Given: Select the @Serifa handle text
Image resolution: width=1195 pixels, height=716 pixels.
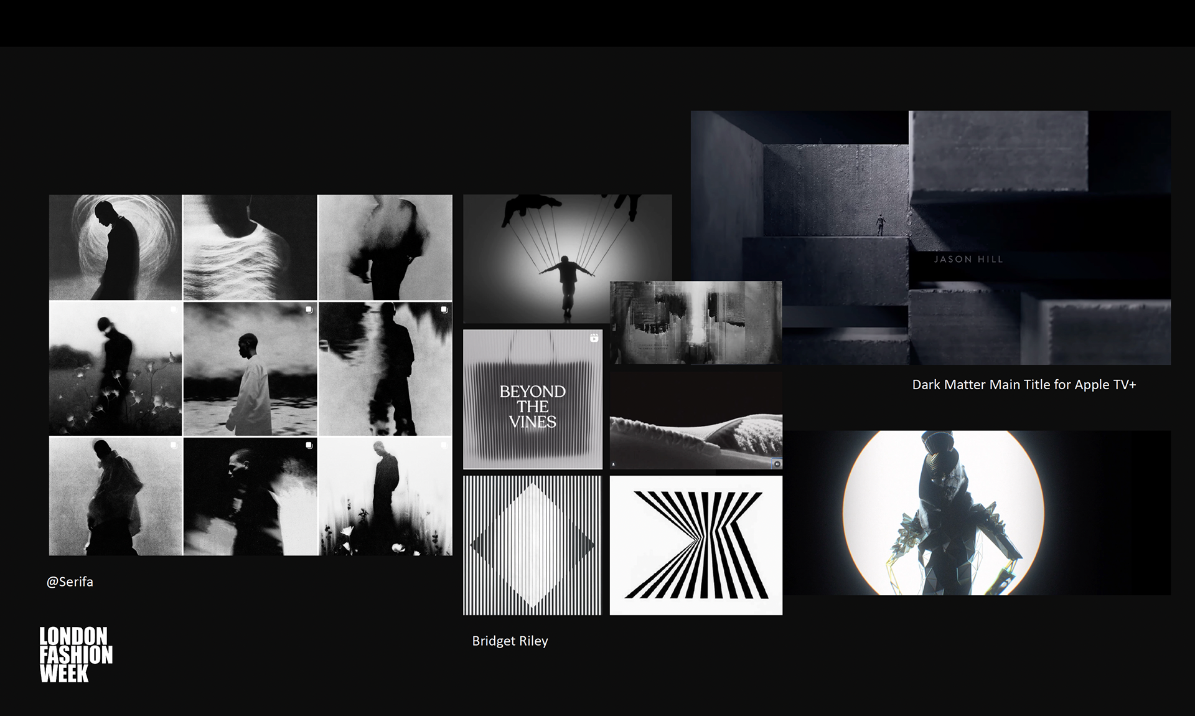Looking at the screenshot, I should [x=70, y=582].
